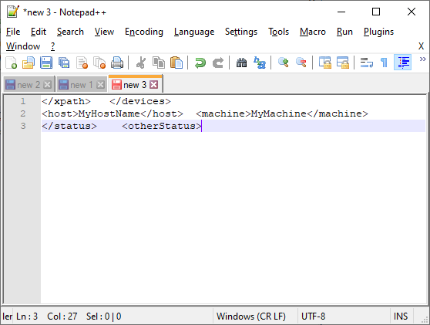Create a new document with the New icon

tap(12, 63)
